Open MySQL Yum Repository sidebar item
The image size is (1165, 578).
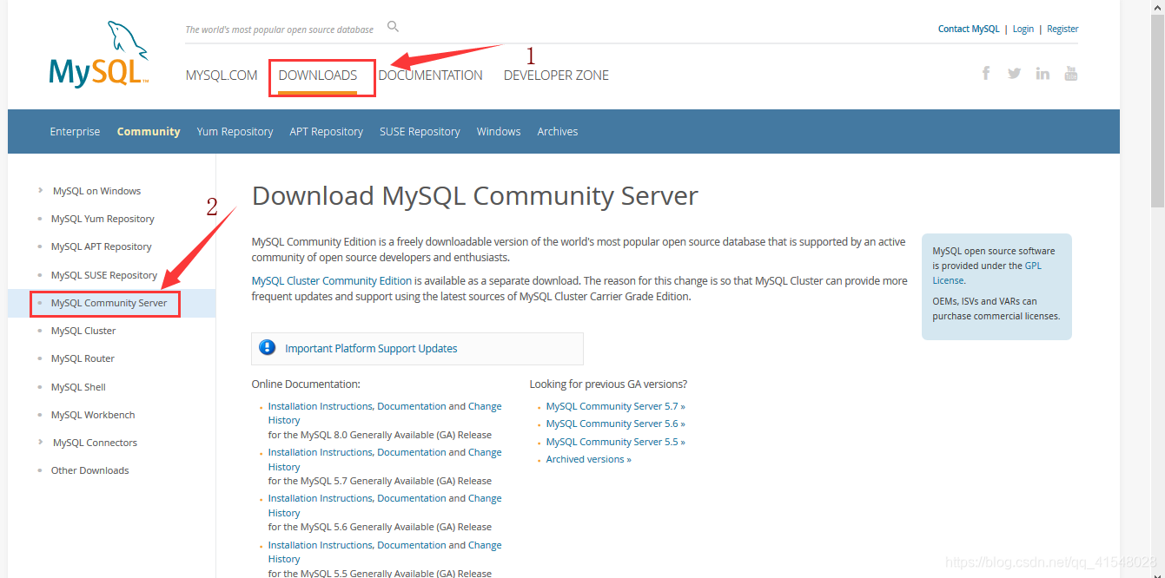click(x=103, y=219)
